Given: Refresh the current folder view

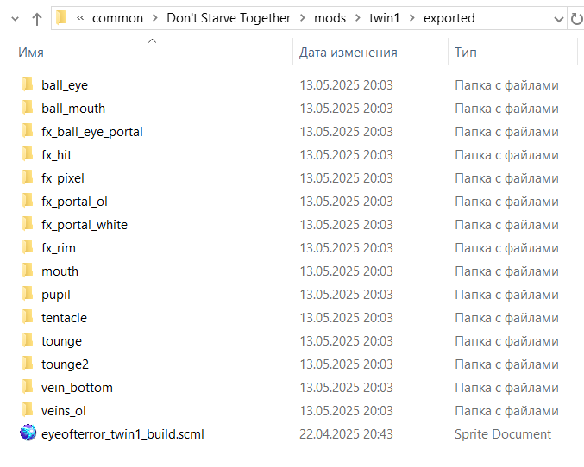Looking at the screenshot, I should tap(575, 18).
